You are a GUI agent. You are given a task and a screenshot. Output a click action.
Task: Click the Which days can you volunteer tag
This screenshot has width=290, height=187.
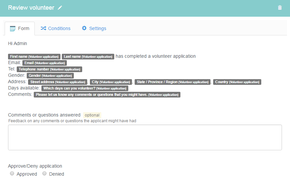(x=85, y=88)
